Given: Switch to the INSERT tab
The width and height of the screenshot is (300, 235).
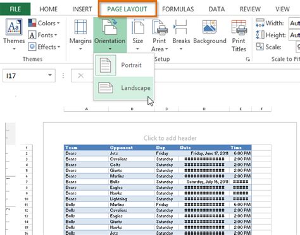Looking at the screenshot, I should (82, 9).
